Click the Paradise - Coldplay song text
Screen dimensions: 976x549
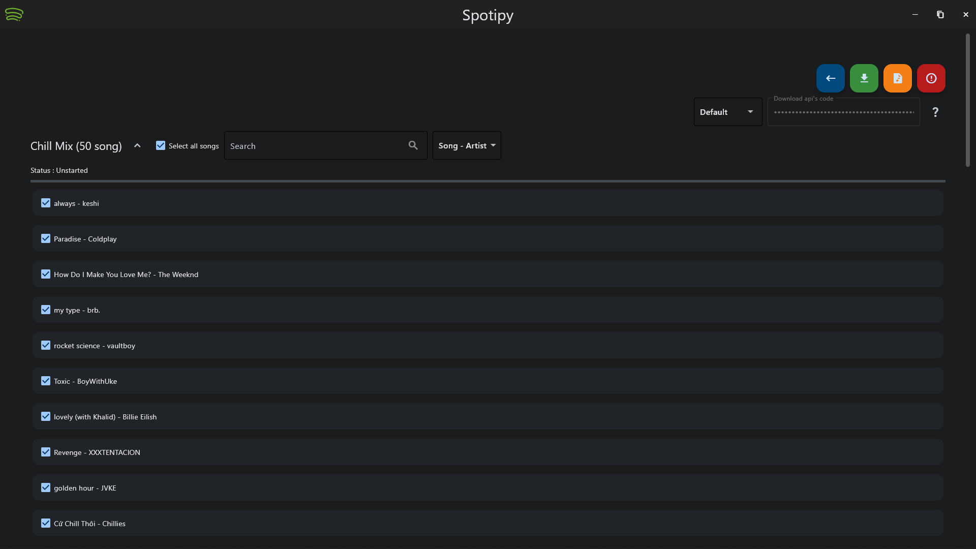[85, 239]
